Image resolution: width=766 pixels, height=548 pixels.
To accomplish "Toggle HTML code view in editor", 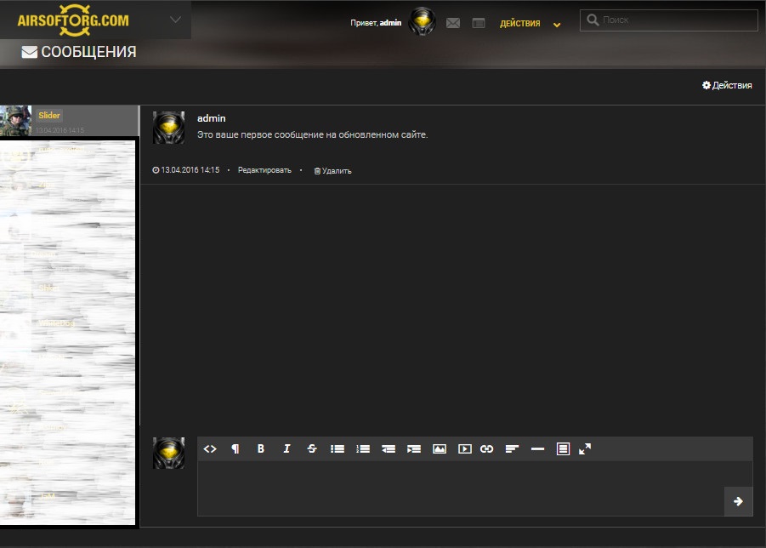I will (x=210, y=448).
